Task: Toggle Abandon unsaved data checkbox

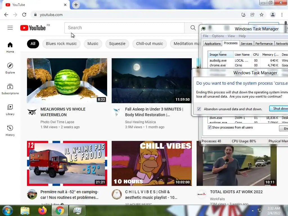Action: coord(199,109)
